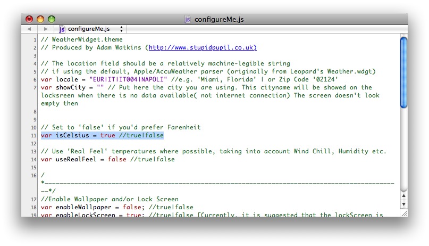Open the configureMe.js file popup menu
The image size is (429, 246).
pos(90,29)
